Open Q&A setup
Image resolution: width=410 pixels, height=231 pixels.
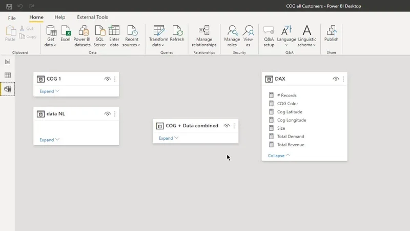(269, 36)
